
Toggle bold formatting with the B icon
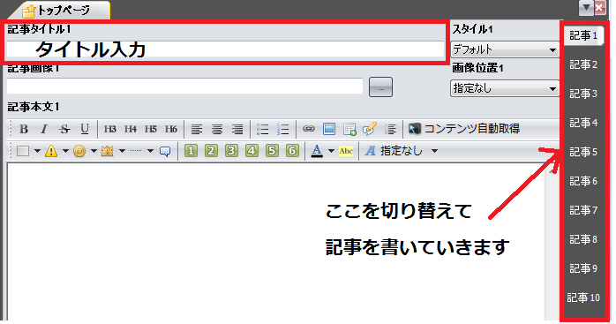pos(24,129)
